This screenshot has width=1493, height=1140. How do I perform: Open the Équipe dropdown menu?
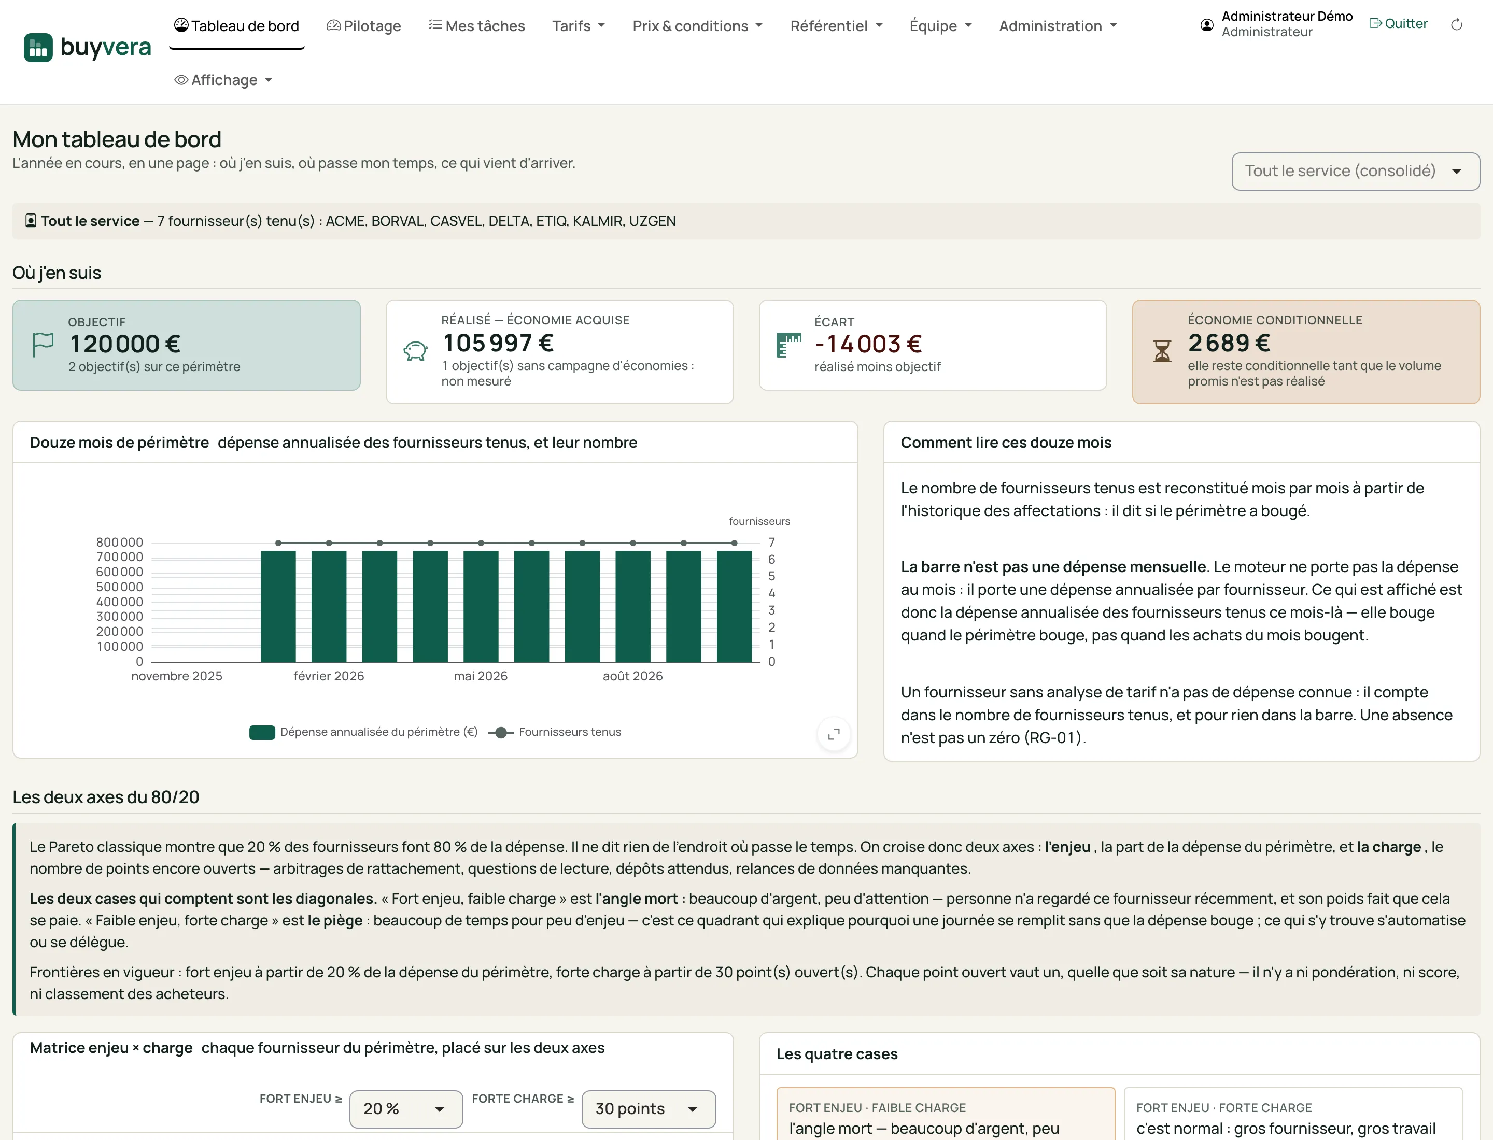point(941,26)
